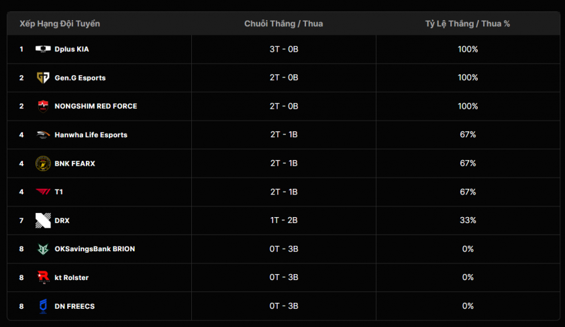Image resolution: width=565 pixels, height=327 pixels.
Task: Open the Dplus KIA team name link
Action: 72,50
